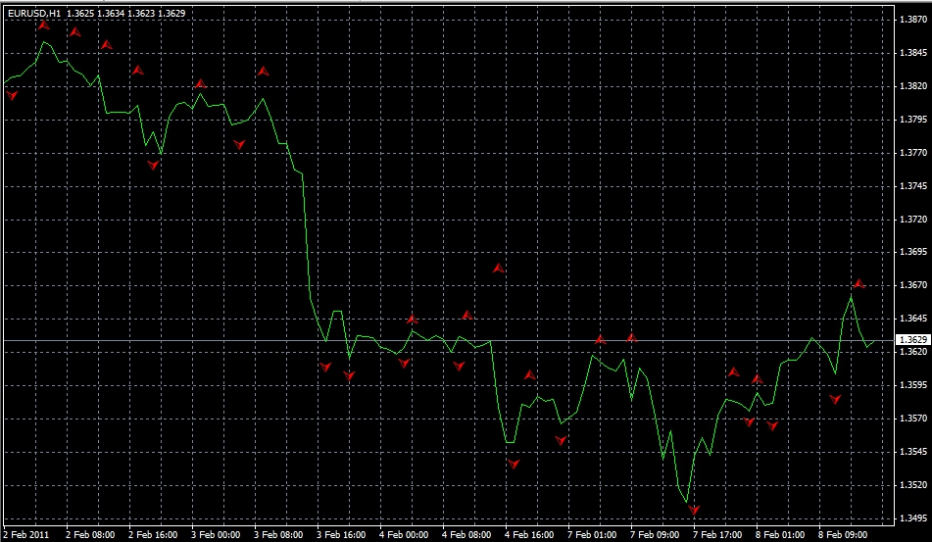
Task: Click the red down arrow near 1.3775 before 3 Feb 08:00
Action: (239, 144)
